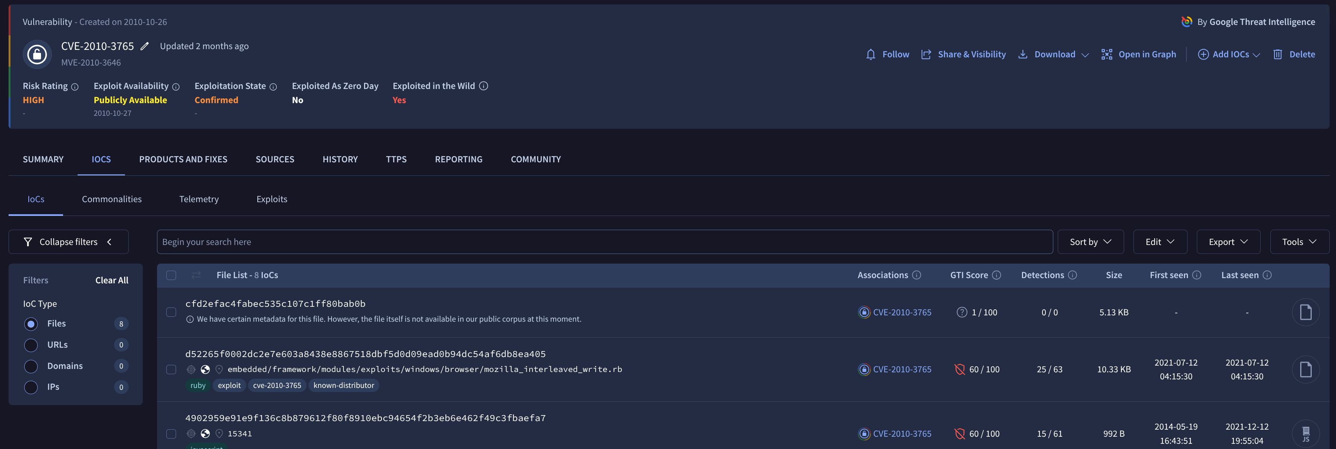Click the malicious shield icon next to 25 / 63 row score
The image size is (1336, 449).
pyautogui.click(x=959, y=369)
